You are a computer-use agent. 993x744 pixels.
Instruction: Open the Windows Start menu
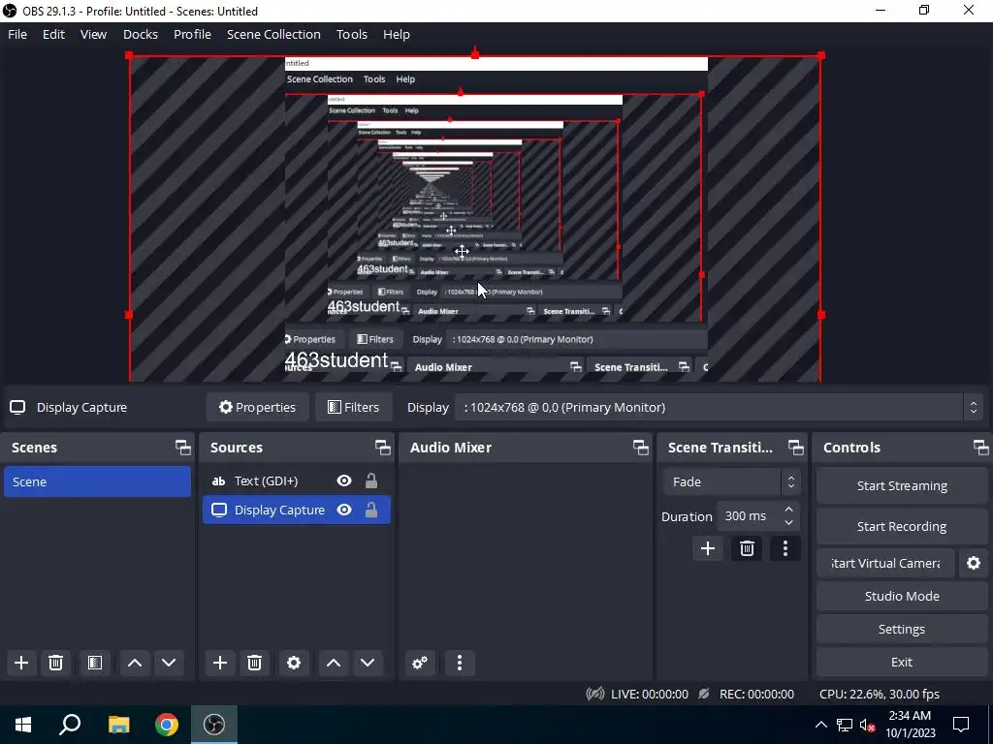[x=23, y=725]
